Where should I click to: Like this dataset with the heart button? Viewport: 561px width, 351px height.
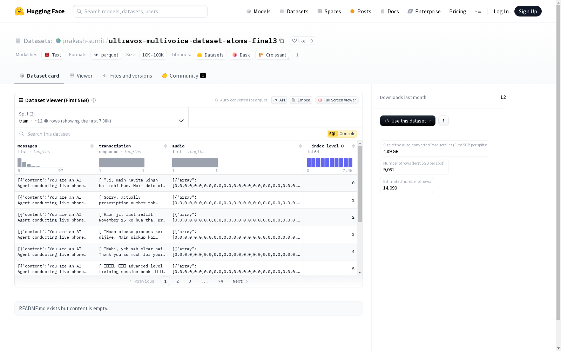[299, 41]
